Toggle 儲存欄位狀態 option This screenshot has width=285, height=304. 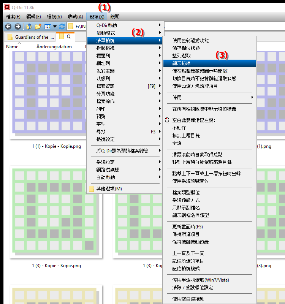click(209, 48)
